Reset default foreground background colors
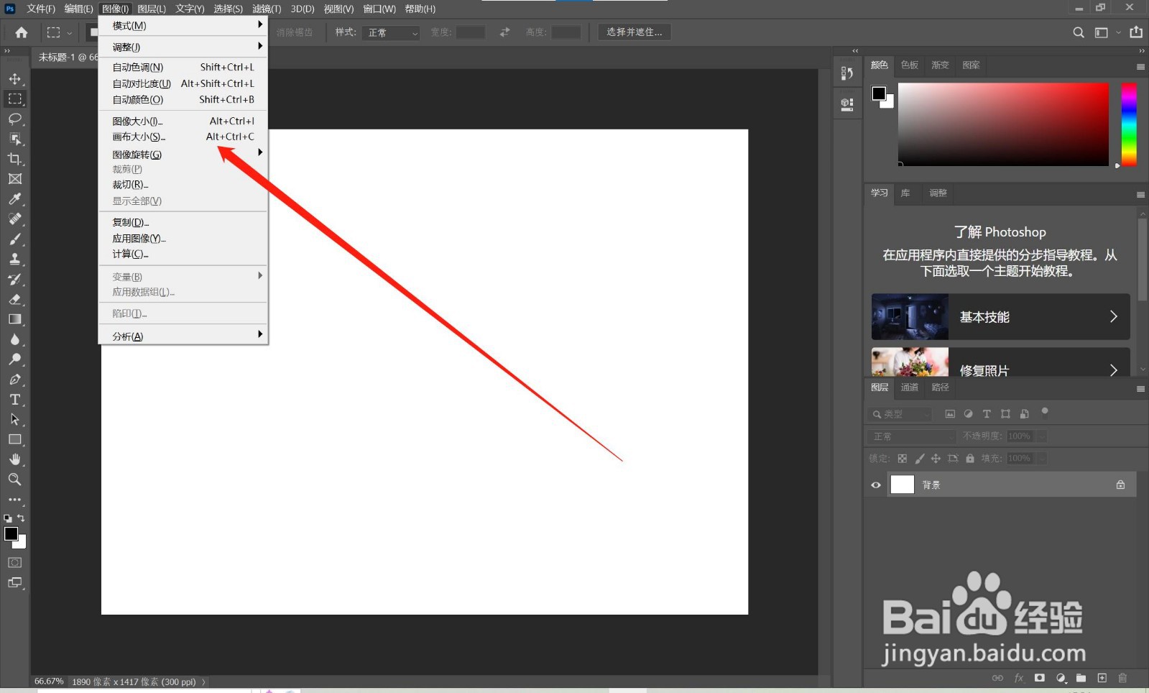Image resolution: width=1149 pixels, height=693 pixels. [7, 518]
